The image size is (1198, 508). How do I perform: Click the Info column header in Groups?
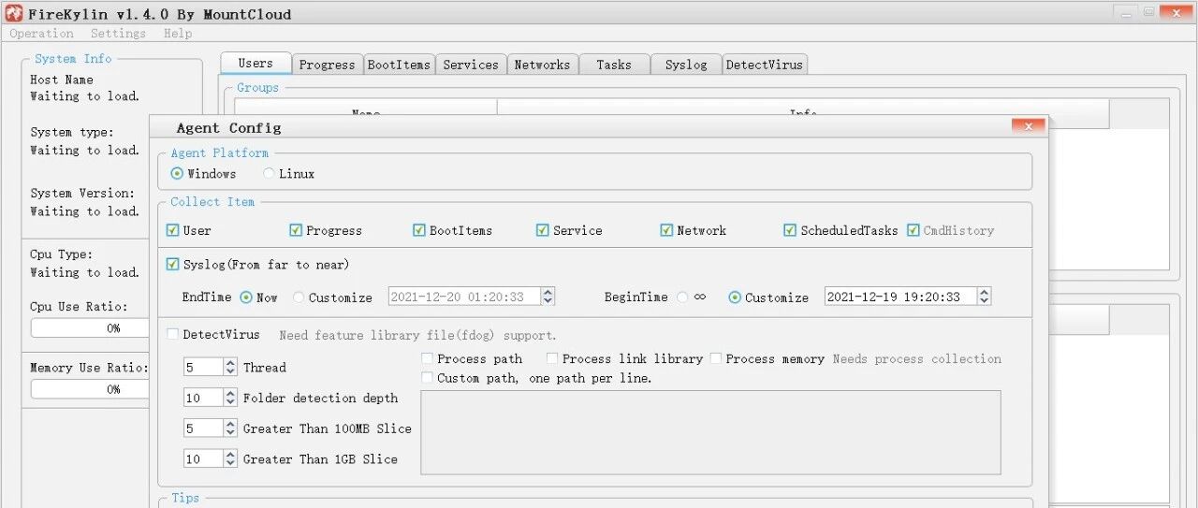(803, 113)
